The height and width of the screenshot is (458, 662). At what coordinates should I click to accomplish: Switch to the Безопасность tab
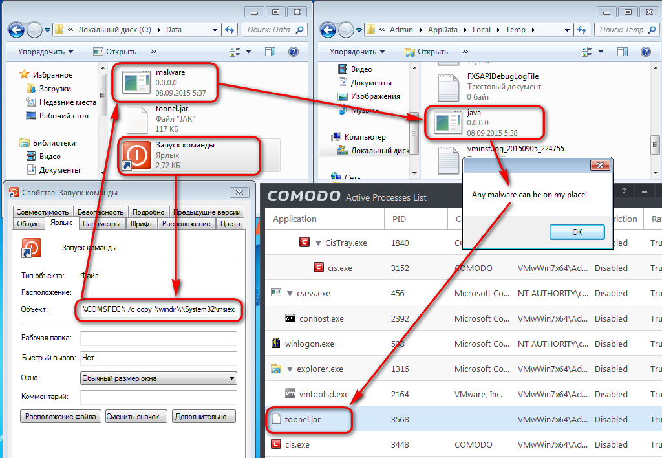[100, 212]
